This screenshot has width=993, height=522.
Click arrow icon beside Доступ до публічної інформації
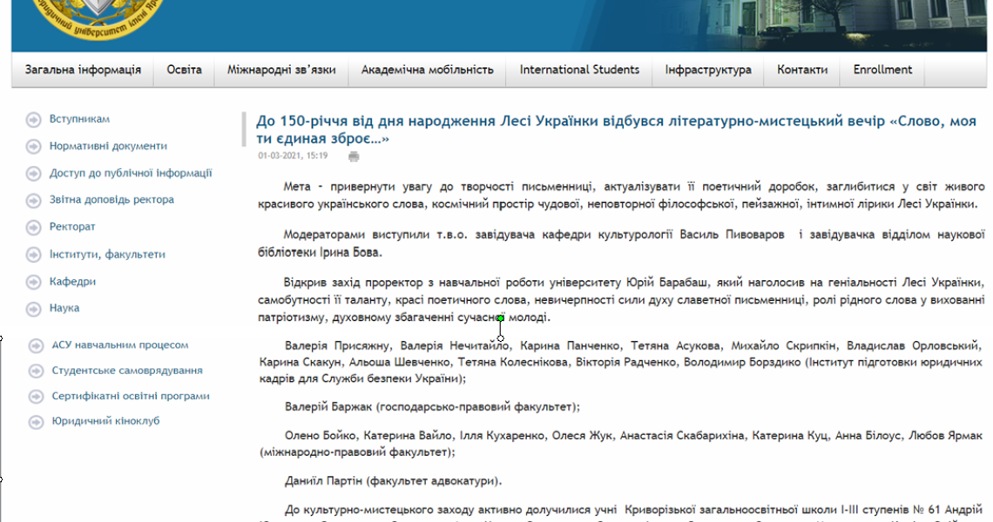(34, 174)
